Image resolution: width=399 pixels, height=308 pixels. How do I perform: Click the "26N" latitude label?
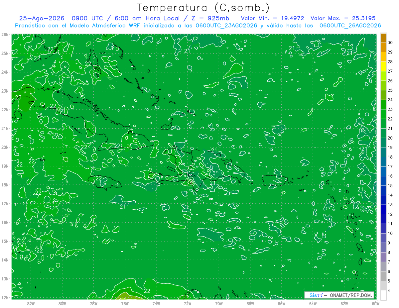coord(5,35)
